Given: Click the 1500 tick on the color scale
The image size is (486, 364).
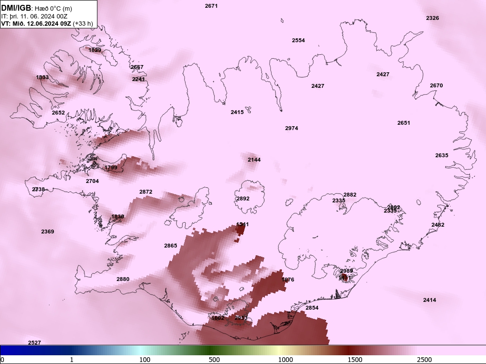Looking at the screenshot, I should click(x=355, y=360).
